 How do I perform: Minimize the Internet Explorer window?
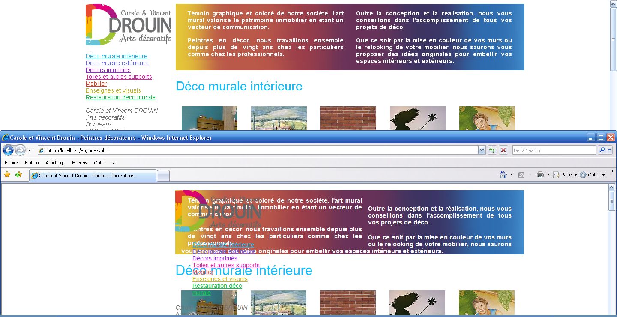click(x=591, y=138)
